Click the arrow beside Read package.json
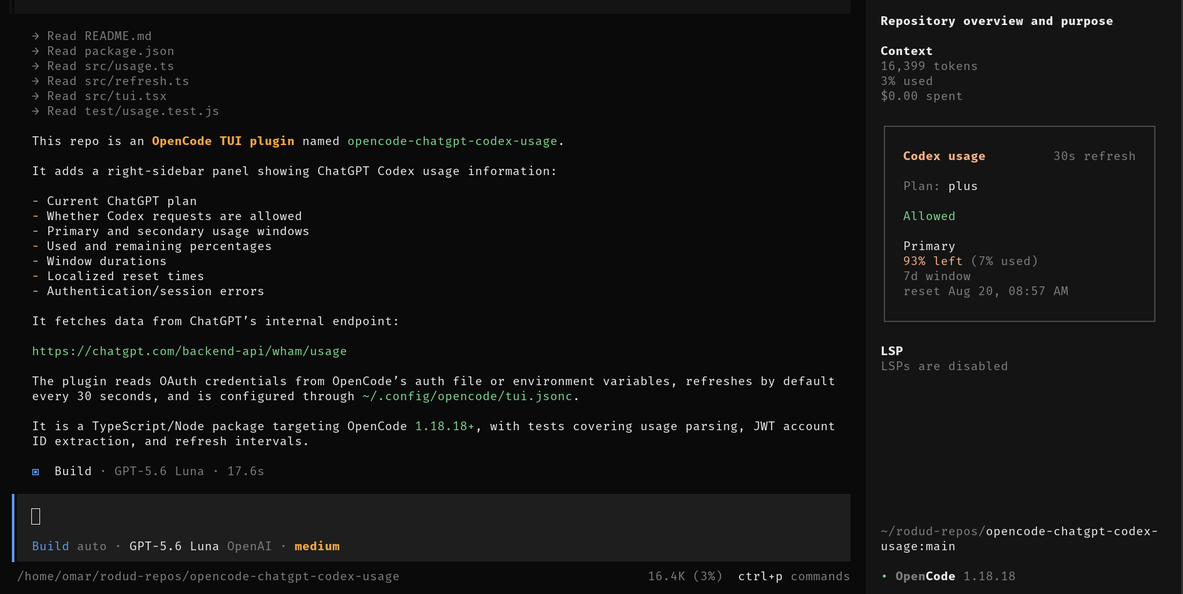The image size is (1183, 594). pyautogui.click(x=36, y=51)
